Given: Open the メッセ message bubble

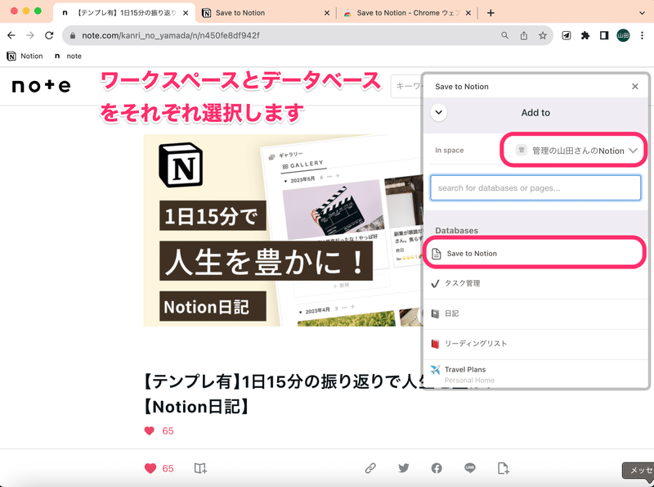Looking at the screenshot, I should (638, 471).
